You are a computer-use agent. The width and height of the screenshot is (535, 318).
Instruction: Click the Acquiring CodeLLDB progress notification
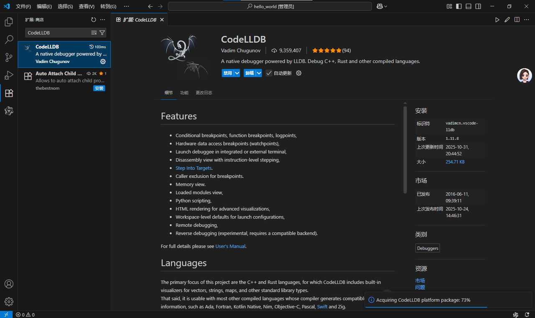point(449,300)
